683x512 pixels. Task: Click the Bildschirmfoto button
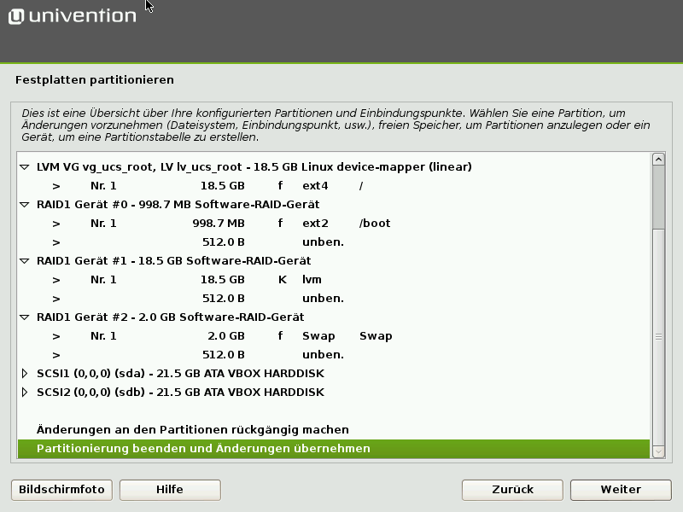click(x=61, y=490)
